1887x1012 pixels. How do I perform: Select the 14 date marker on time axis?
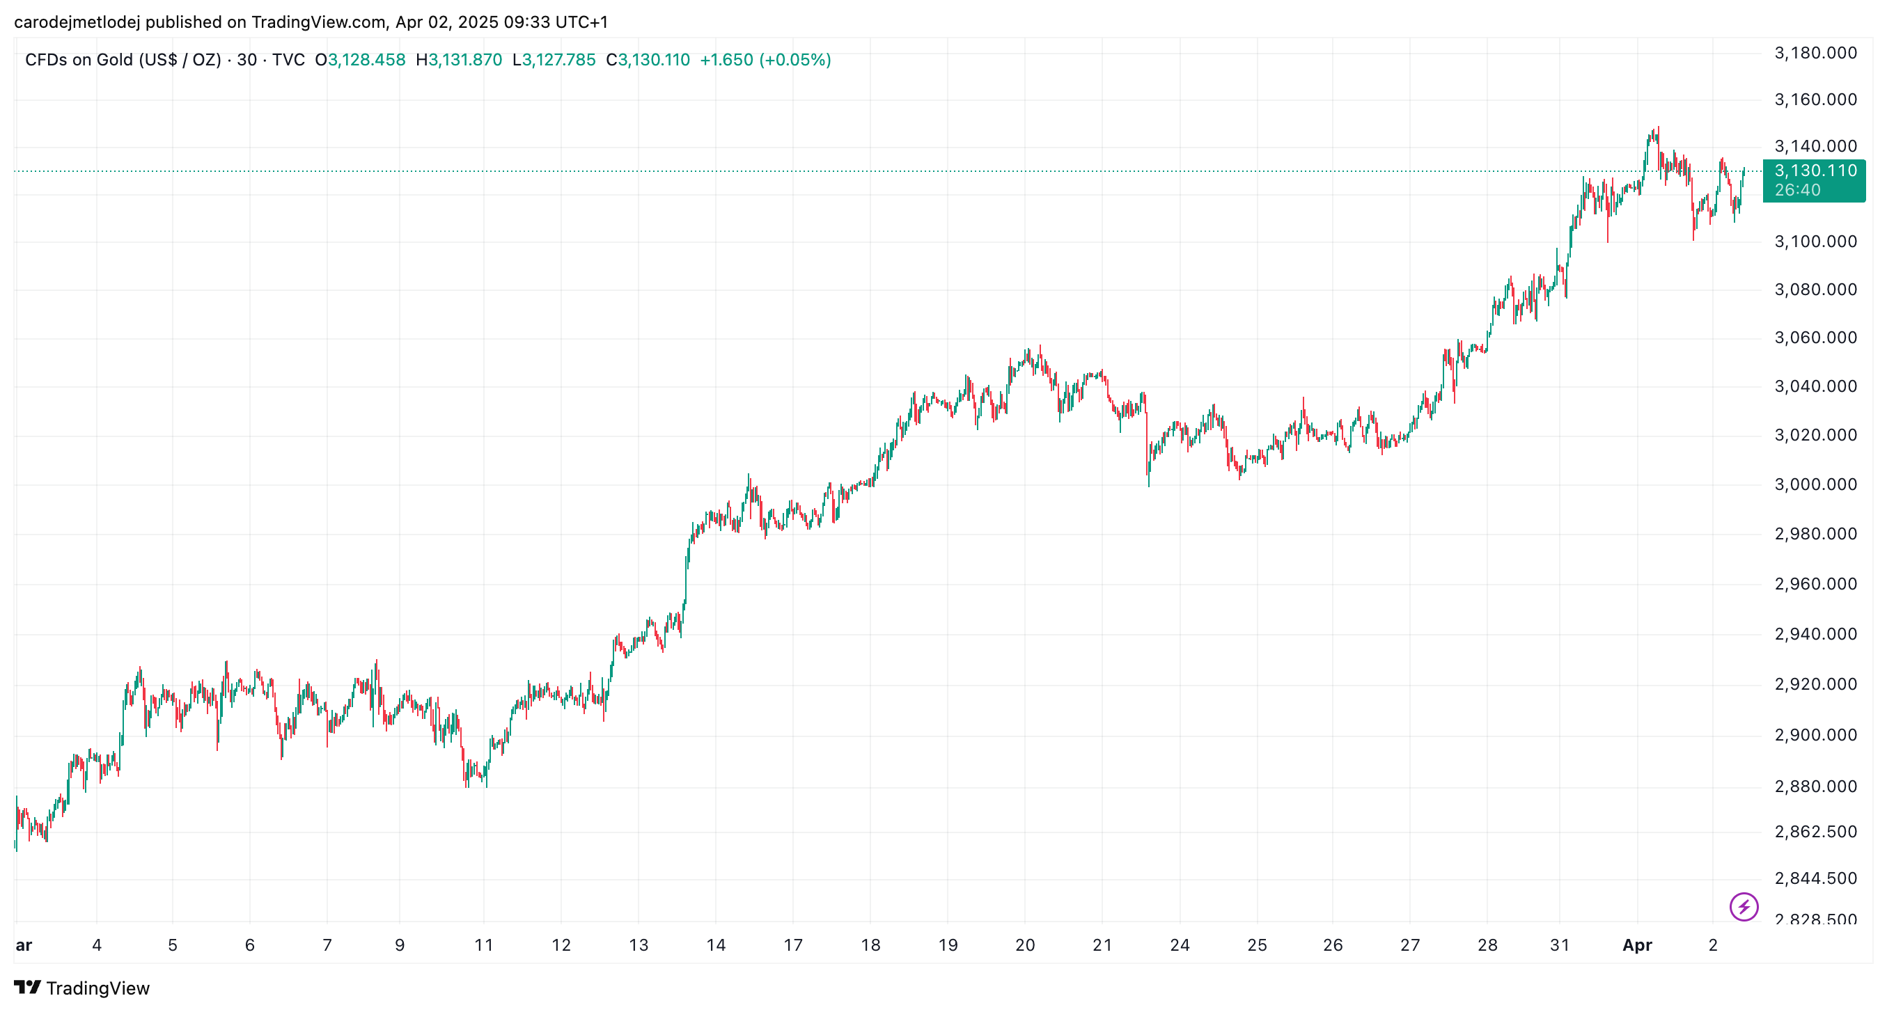[716, 945]
